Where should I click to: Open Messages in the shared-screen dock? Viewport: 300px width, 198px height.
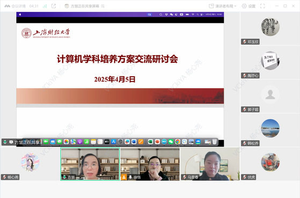pos(60,142)
